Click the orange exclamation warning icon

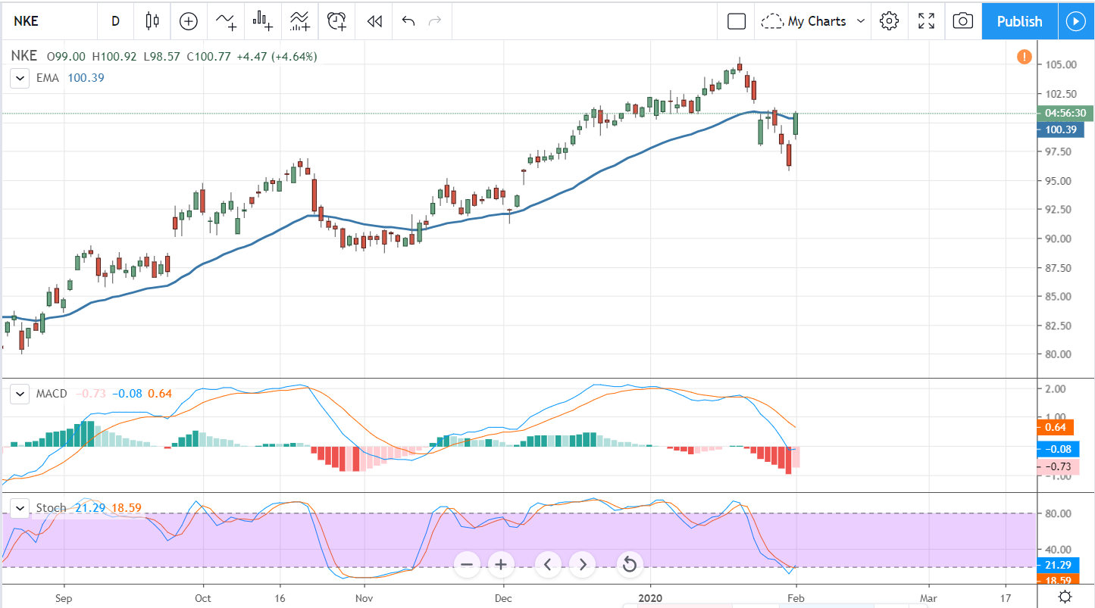(1024, 57)
